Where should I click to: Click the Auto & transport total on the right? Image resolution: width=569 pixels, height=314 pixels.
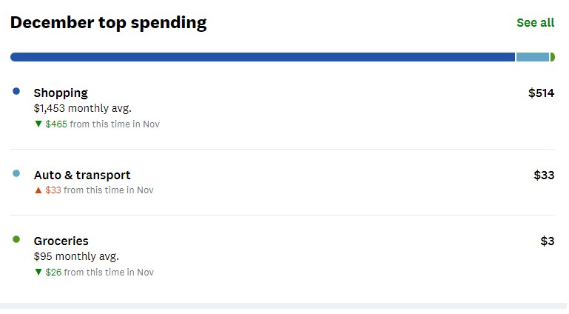pyautogui.click(x=544, y=175)
